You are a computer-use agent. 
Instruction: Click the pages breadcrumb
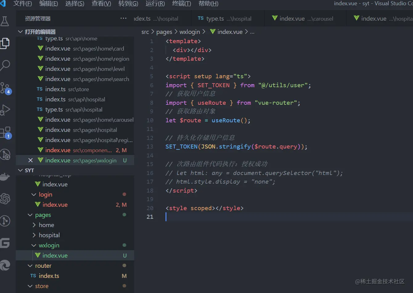(164, 32)
